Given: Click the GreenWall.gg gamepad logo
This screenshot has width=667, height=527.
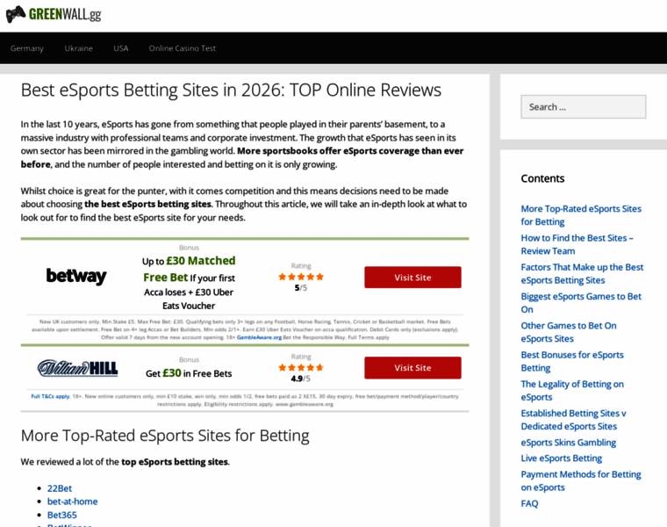Looking at the screenshot, I should click(x=54, y=14).
